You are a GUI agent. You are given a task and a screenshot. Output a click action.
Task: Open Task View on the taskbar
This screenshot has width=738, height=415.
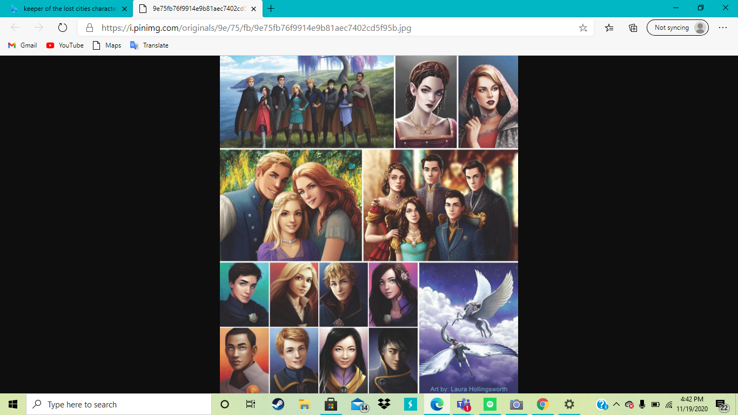[x=250, y=404]
